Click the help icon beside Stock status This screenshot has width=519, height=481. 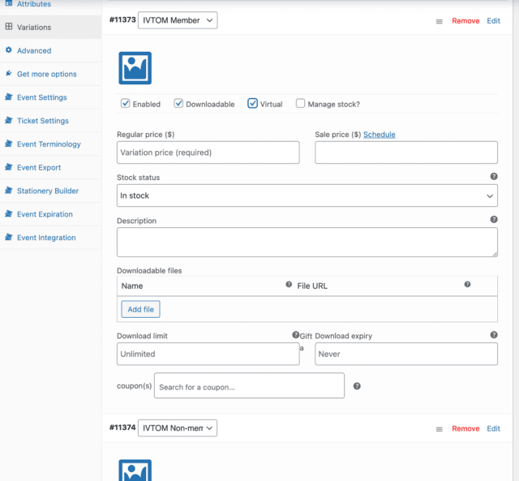tap(494, 176)
